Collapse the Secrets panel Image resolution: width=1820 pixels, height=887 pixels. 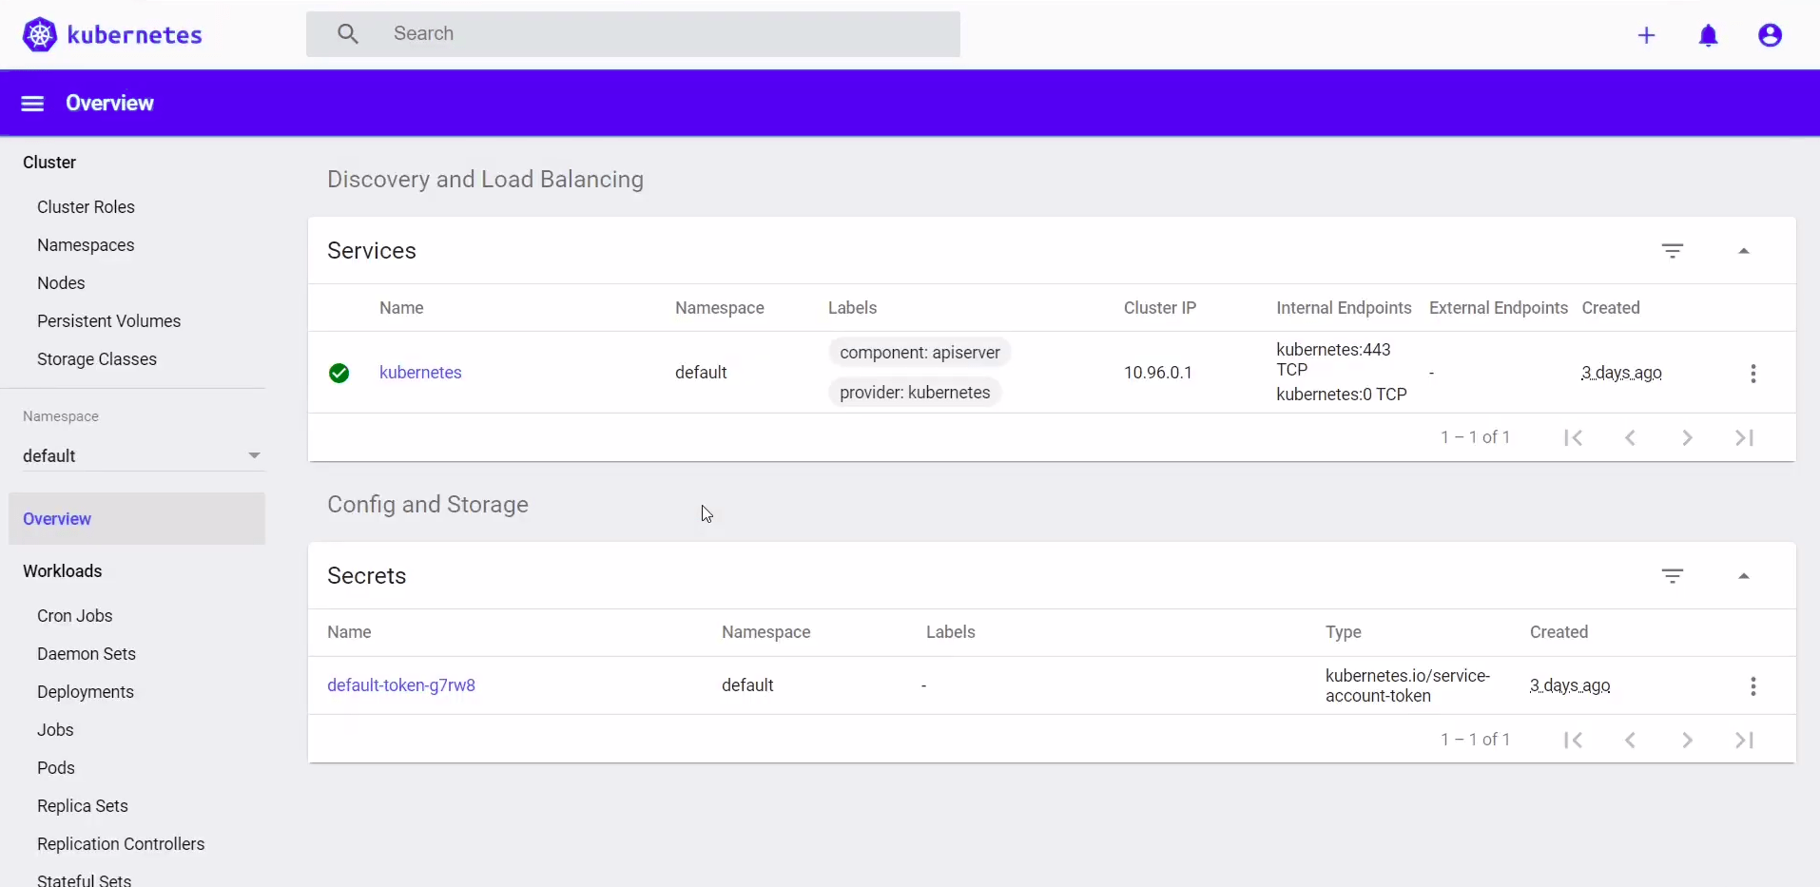point(1746,575)
